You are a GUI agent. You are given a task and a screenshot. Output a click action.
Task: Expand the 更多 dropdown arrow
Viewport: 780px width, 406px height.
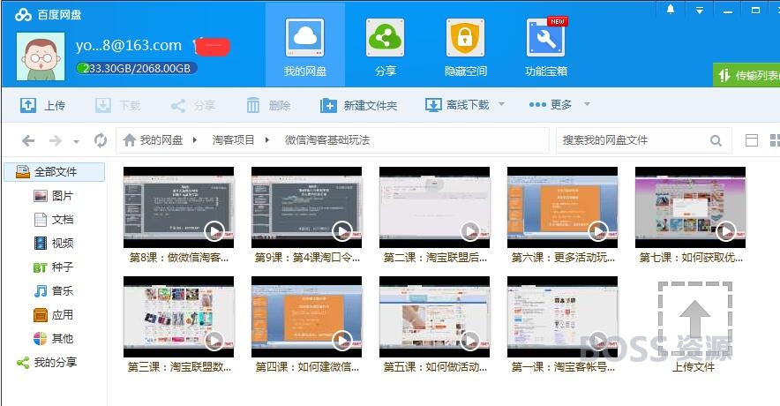pyautogui.click(x=587, y=104)
